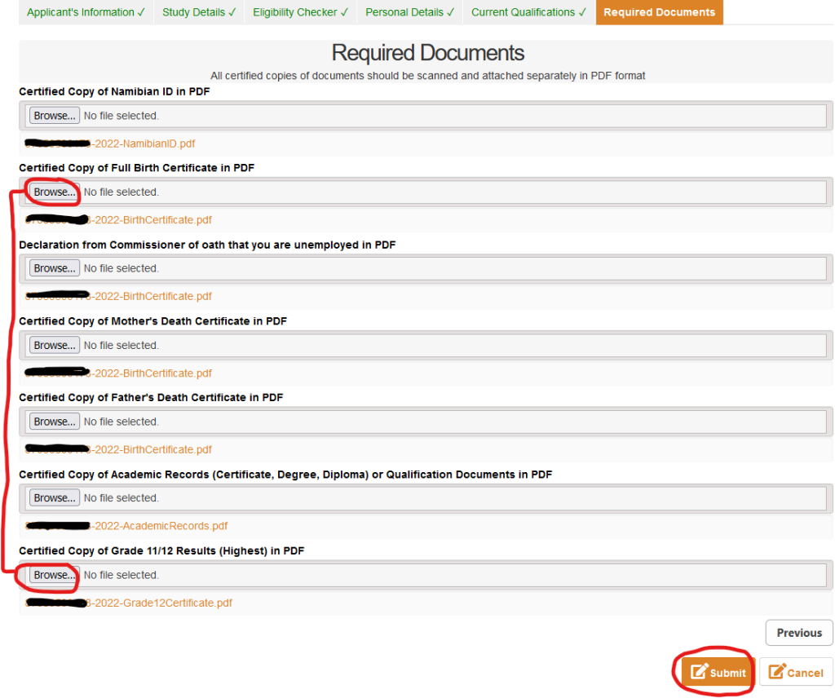
Task: Go to the Eligibility Checker tab
Action: click(x=299, y=12)
